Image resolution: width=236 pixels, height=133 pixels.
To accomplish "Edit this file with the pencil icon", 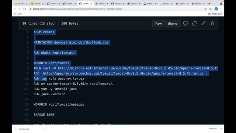I will pyautogui.click(x=203, y=23).
